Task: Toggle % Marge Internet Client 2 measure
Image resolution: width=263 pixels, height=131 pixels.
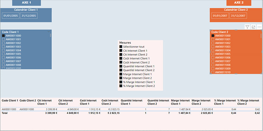Action: pyautogui.click(x=121, y=86)
